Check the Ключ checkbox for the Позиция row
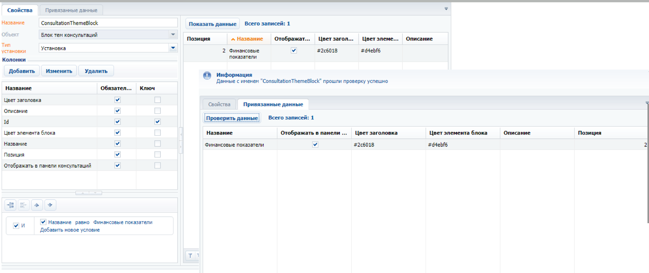 click(x=157, y=155)
